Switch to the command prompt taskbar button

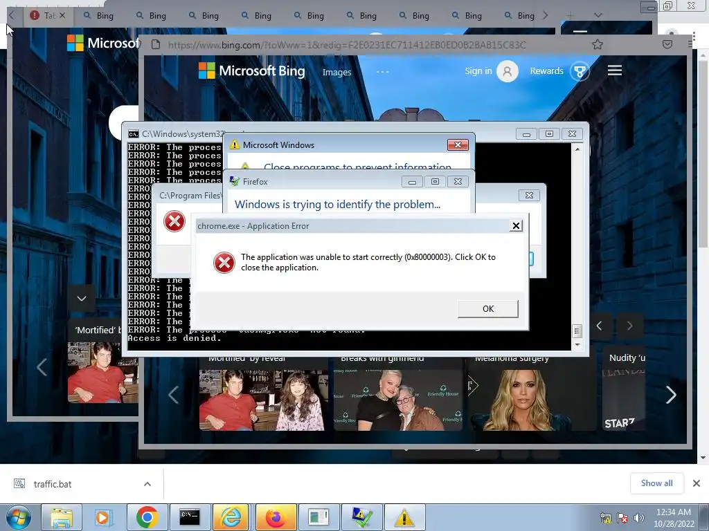tap(190, 517)
